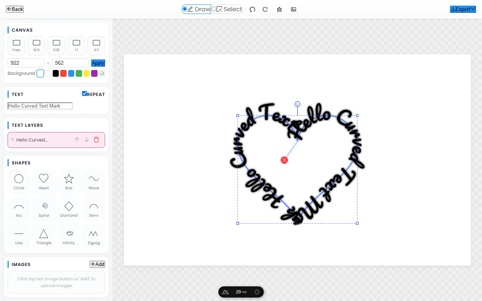
Task: Select transparent background swatch
Action: click(x=40, y=73)
